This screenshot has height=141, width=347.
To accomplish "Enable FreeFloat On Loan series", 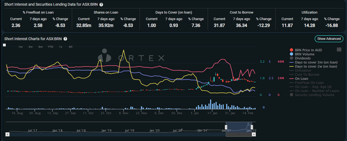I will (x=306, y=83).
